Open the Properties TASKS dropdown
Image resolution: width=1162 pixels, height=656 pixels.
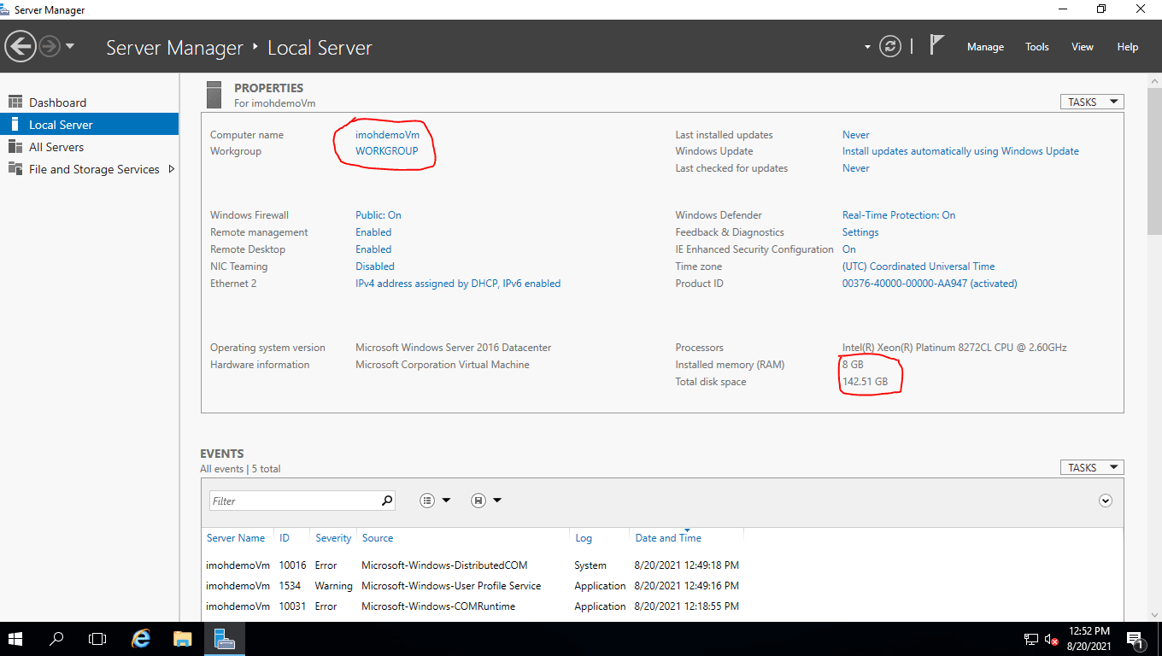[x=1092, y=102]
